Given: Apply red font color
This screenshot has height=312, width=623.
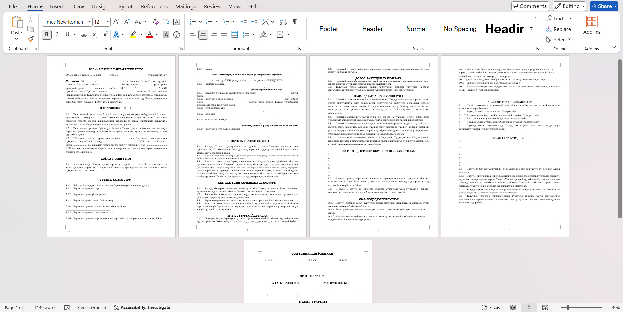Looking at the screenshot, I should (x=150, y=35).
